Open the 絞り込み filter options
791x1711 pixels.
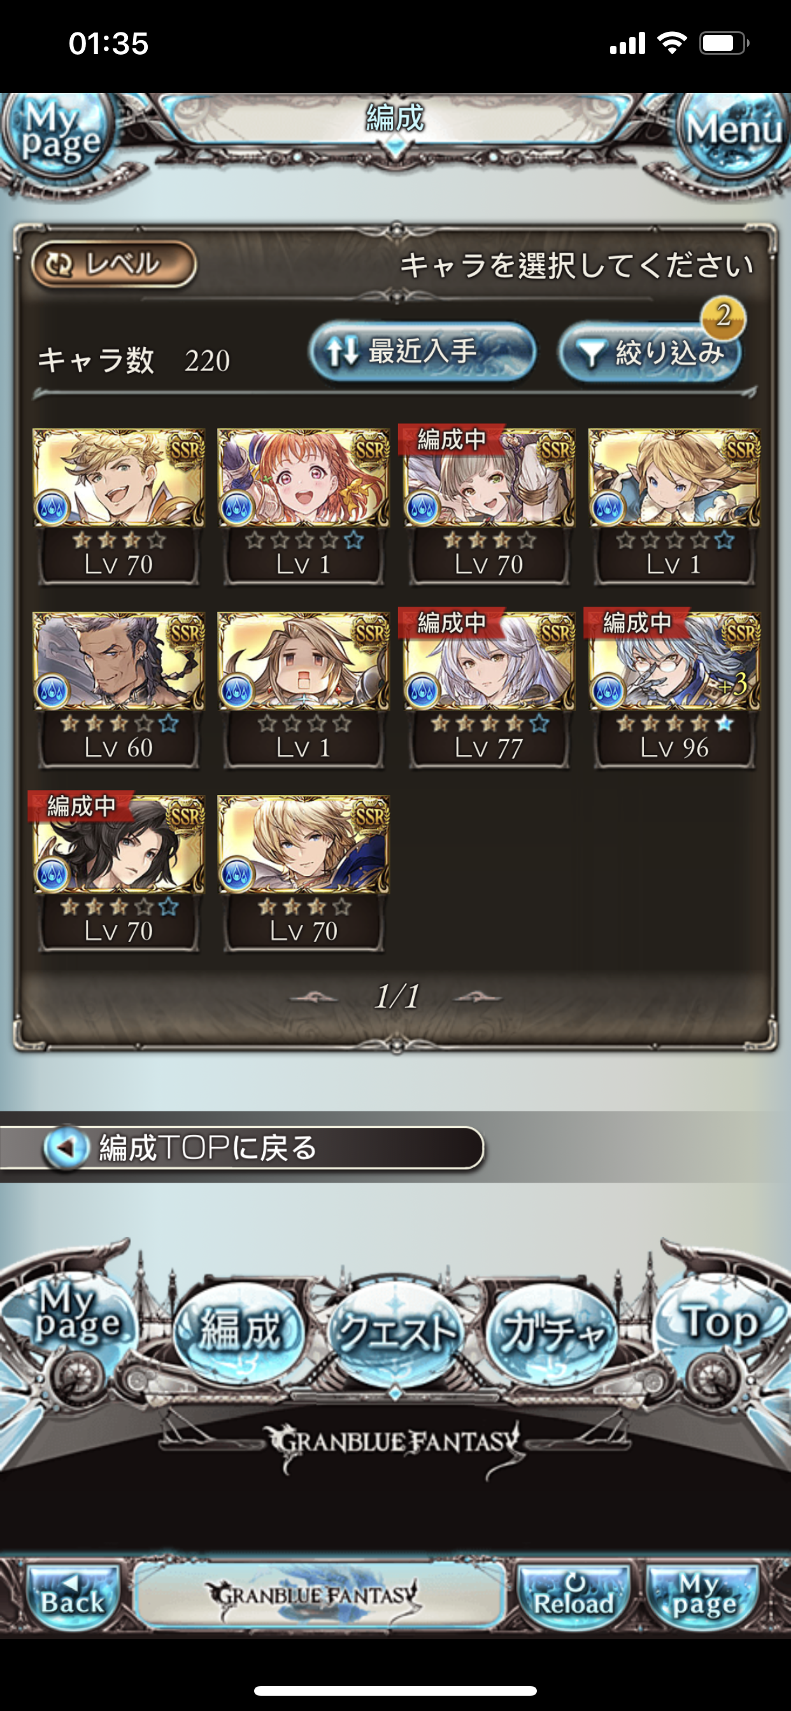pyautogui.click(x=650, y=353)
